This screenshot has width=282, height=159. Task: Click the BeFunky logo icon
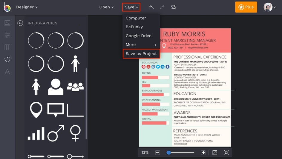[x=7, y=7]
